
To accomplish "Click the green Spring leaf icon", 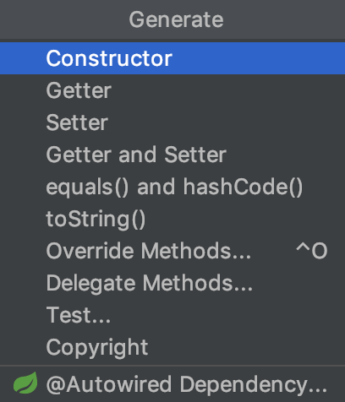I will coord(25,383).
